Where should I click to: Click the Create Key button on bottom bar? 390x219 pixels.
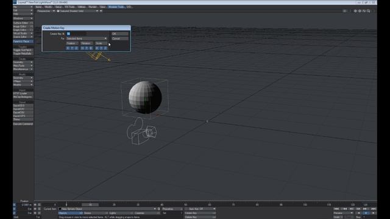[x=200, y=213]
